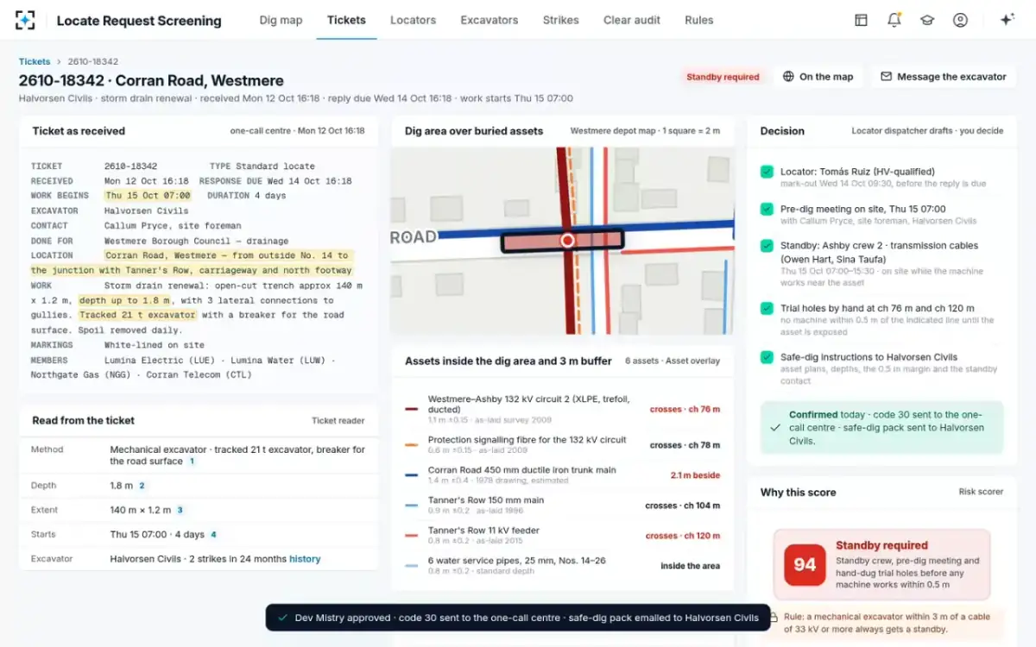Go to the Clear audit tab

[632, 20]
